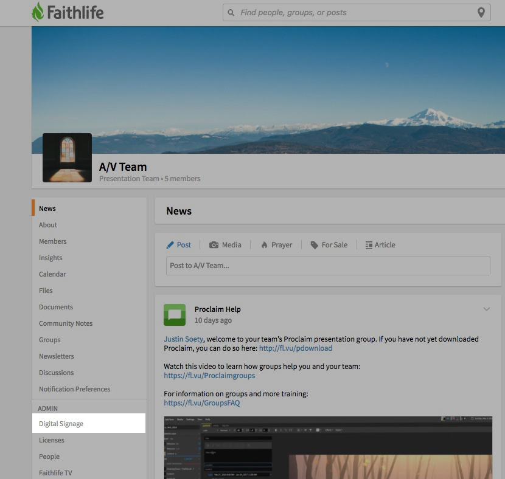Image resolution: width=505 pixels, height=479 pixels.
Task: Click the camera icon for Media
Action: (214, 245)
